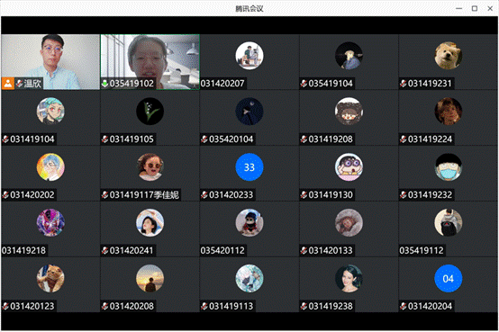Image resolution: width=499 pixels, height=332 pixels.
Task: Click the muted mic icon for 031419238
Action: click(x=304, y=306)
